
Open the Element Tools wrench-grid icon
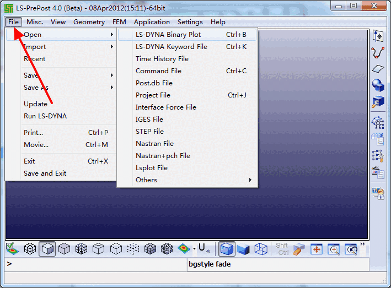378,156
